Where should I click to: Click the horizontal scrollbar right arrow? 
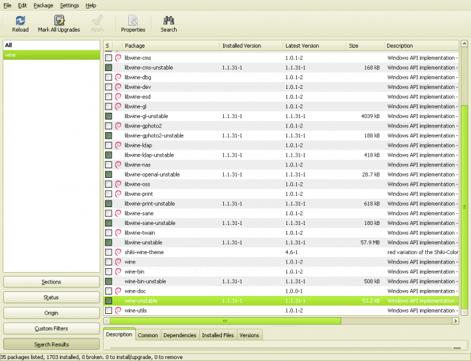456,321
